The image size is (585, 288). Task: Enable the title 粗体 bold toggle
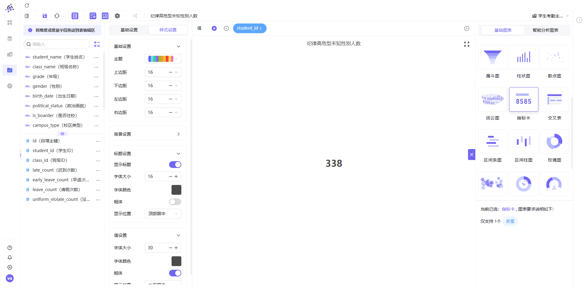coord(175,202)
